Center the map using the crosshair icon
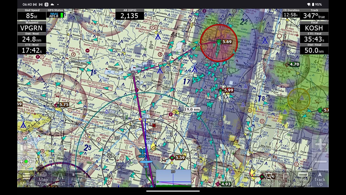Viewport: 346px width, 195px height. click(26, 161)
